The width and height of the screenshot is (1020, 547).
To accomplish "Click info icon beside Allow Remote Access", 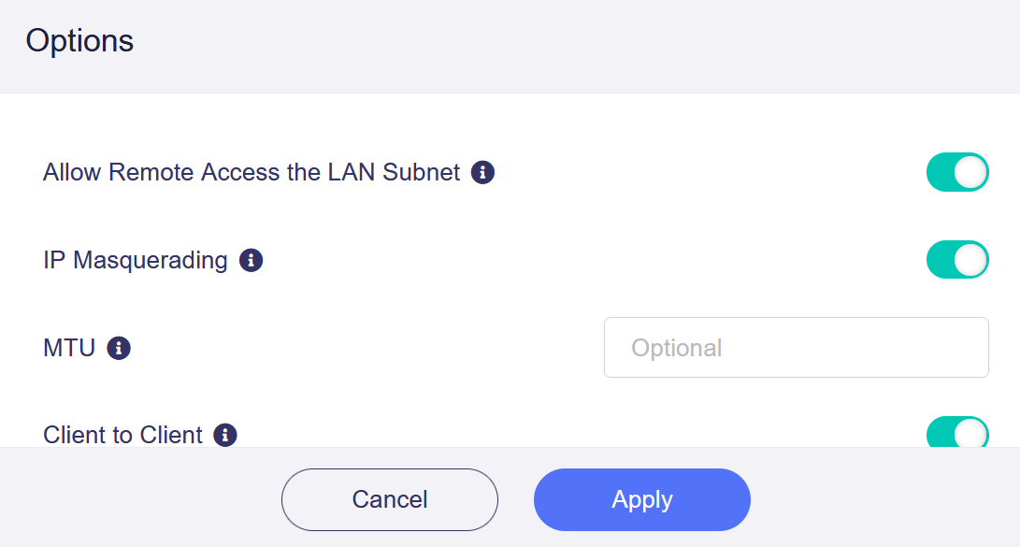I will point(482,172).
